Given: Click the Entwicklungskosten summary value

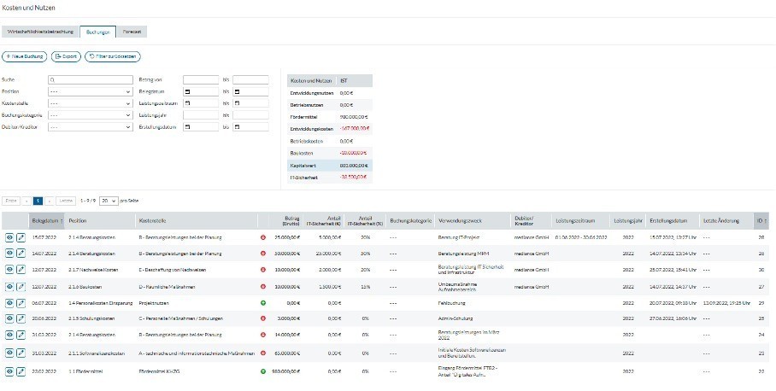Looking at the screenshot, I should click(x=355, y=129).
